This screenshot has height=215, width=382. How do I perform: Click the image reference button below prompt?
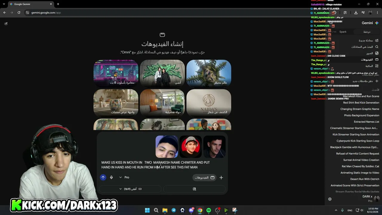[194, 189]
